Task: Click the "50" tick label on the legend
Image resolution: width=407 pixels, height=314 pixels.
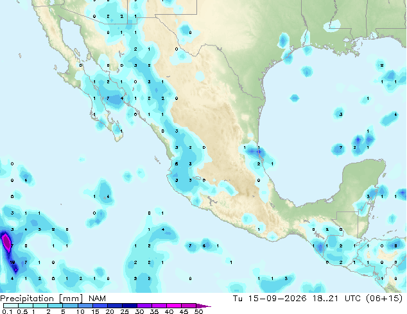Action: point(198,311)
